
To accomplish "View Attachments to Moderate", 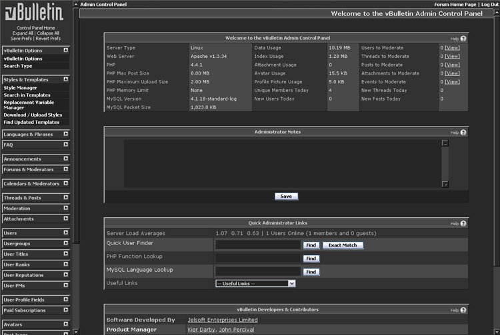I will (x=452, y=73).
